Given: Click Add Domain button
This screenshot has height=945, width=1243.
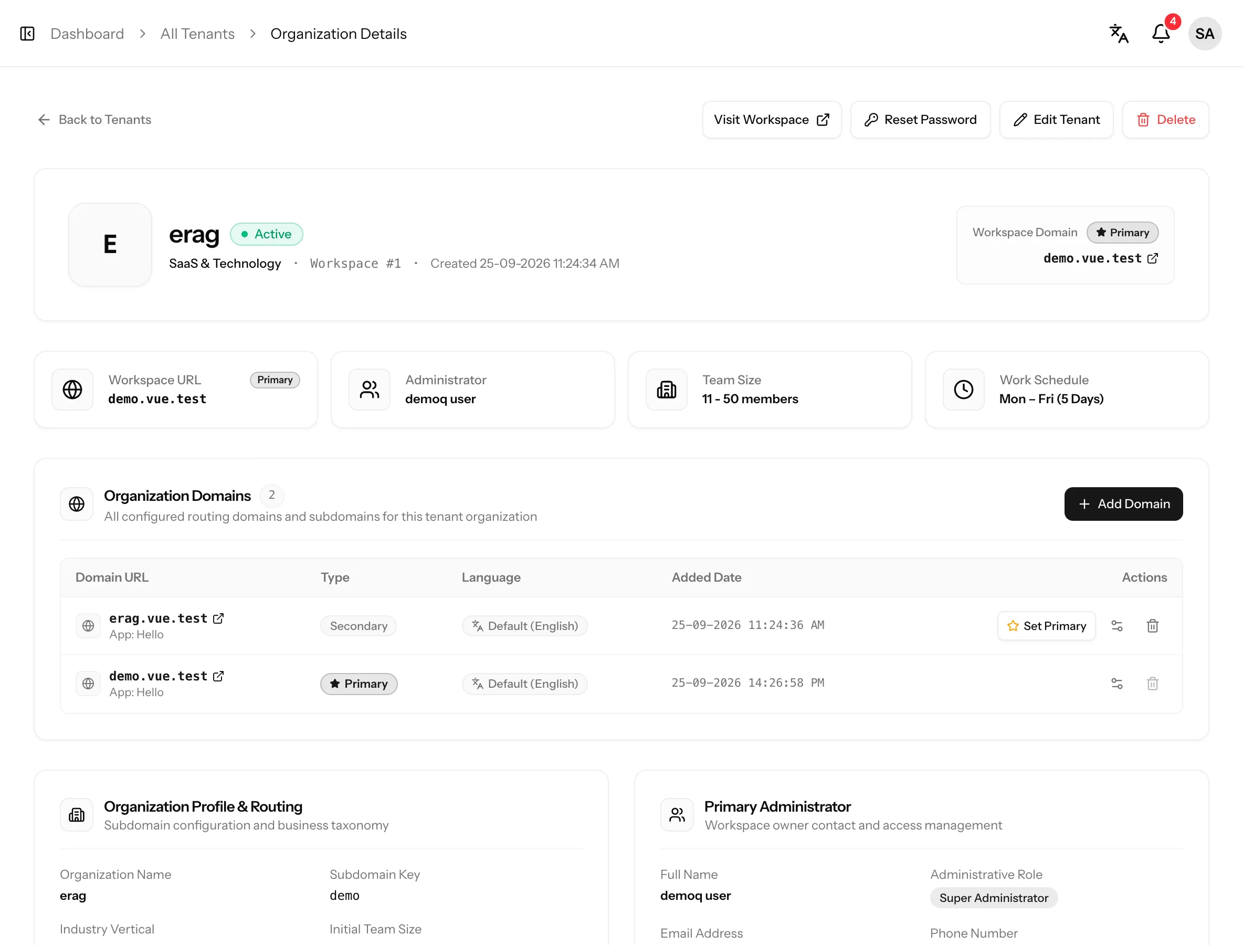Looking at the screenshot, I should tap(1123, 504).
